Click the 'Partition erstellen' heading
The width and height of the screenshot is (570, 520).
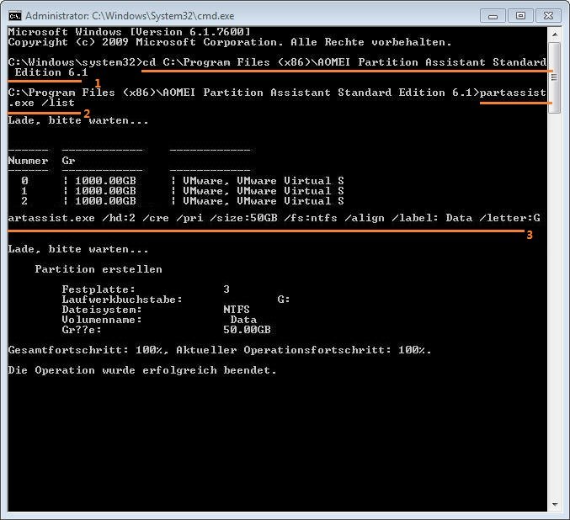[99, 269]
